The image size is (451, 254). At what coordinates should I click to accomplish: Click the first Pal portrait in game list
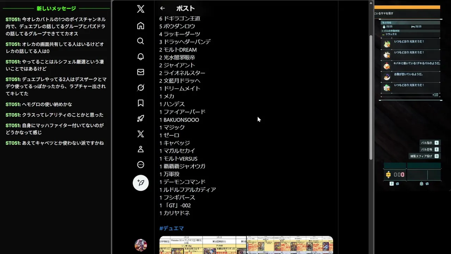pos(387,44)
